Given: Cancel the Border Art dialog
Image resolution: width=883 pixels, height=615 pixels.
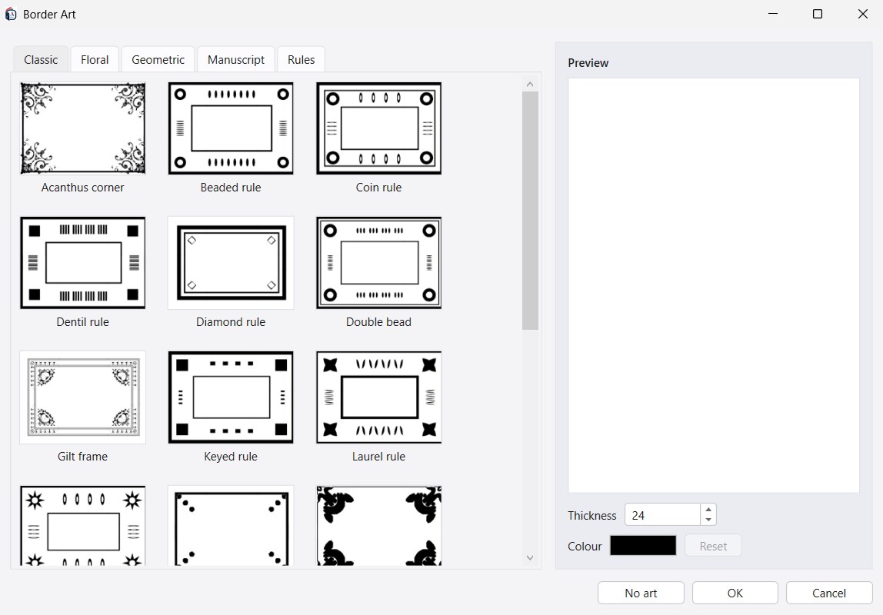Looking at the screenshot, I should pos(829,593).
